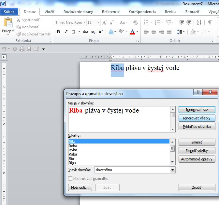The height and width of the screenshot is (205, 219).
Task: Click the Redo icon in quick access toolbar
Action: pyautogui.click(x=15, y=49)
